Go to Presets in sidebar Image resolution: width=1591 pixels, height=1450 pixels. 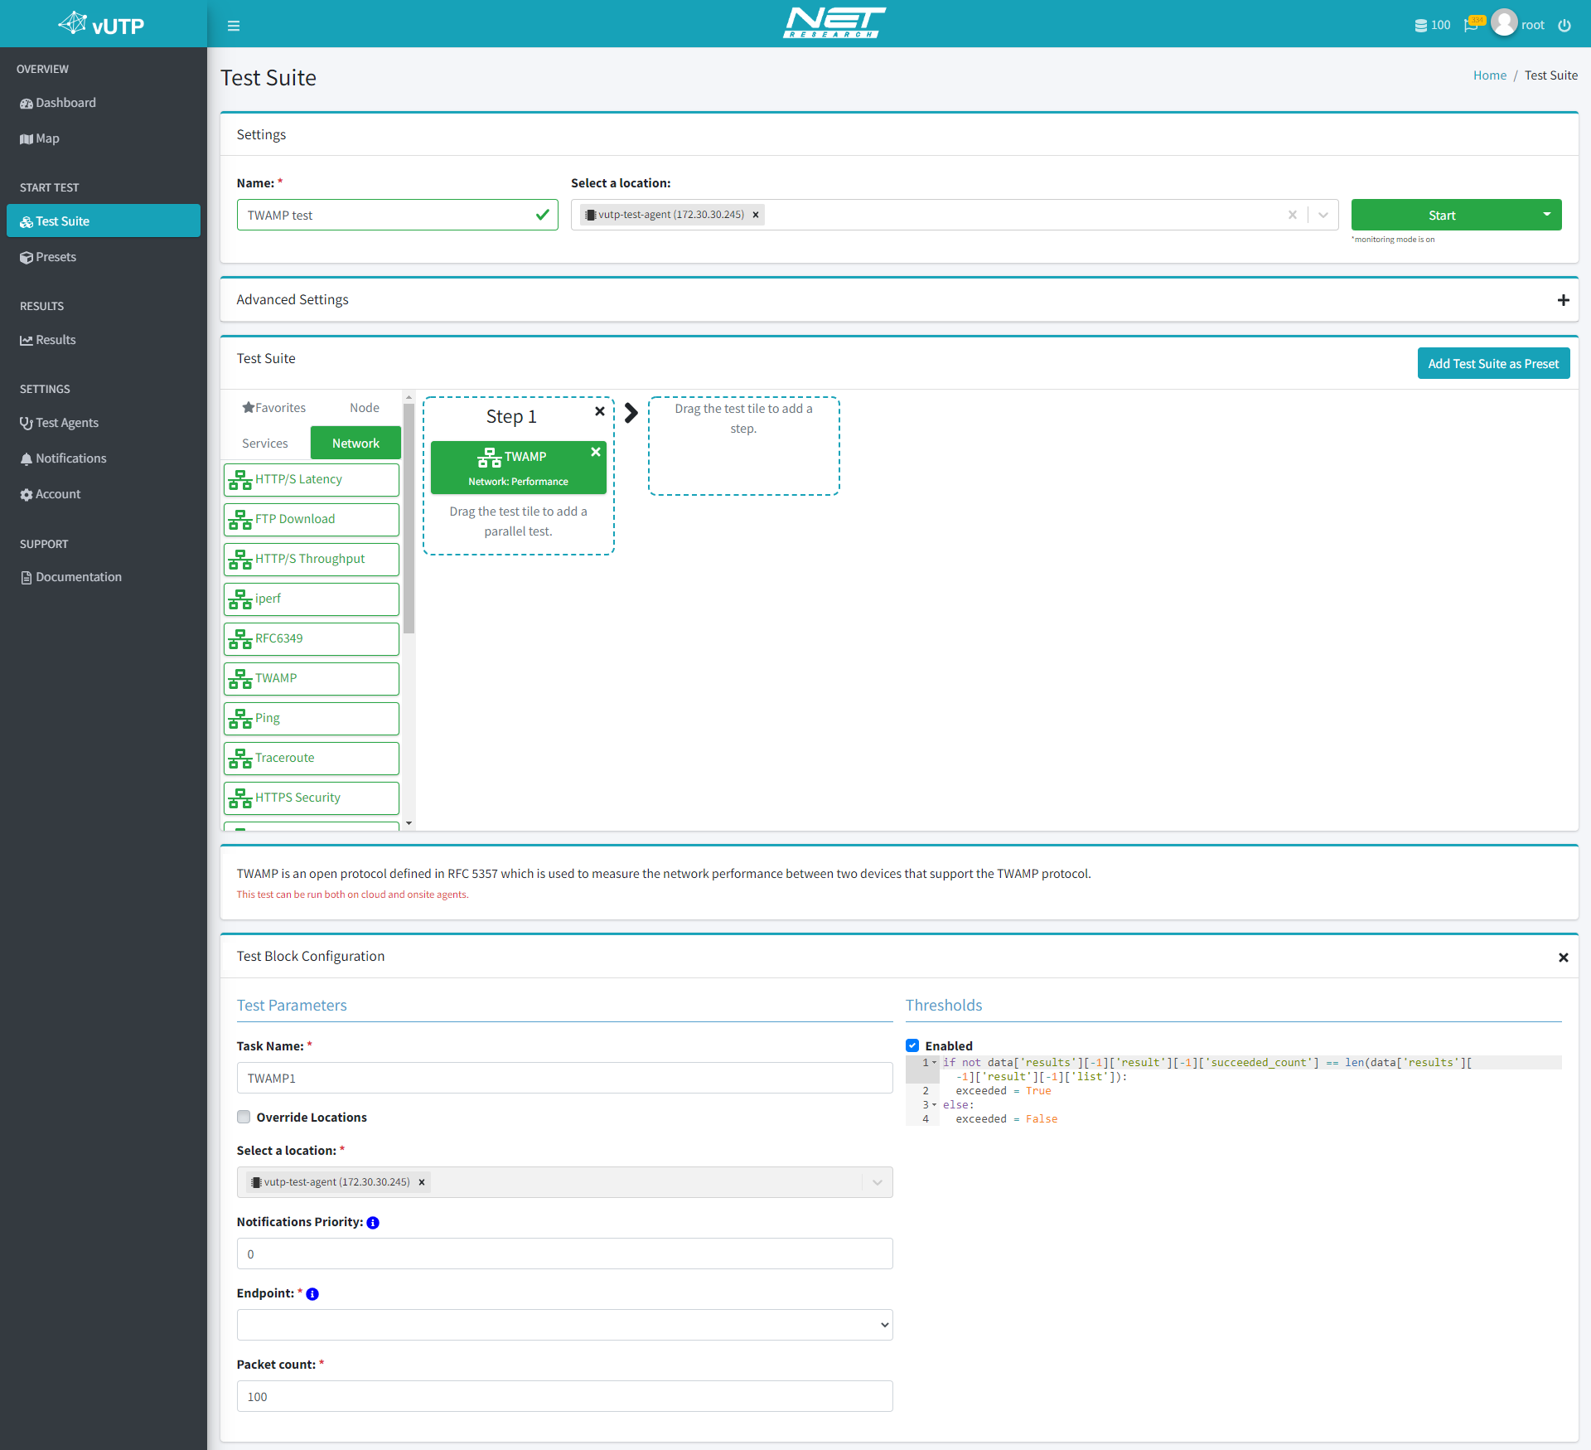pos(104,257)
